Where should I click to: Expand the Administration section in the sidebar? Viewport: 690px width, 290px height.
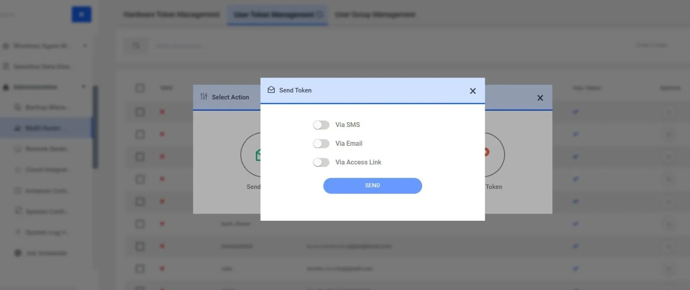[44, 87]
